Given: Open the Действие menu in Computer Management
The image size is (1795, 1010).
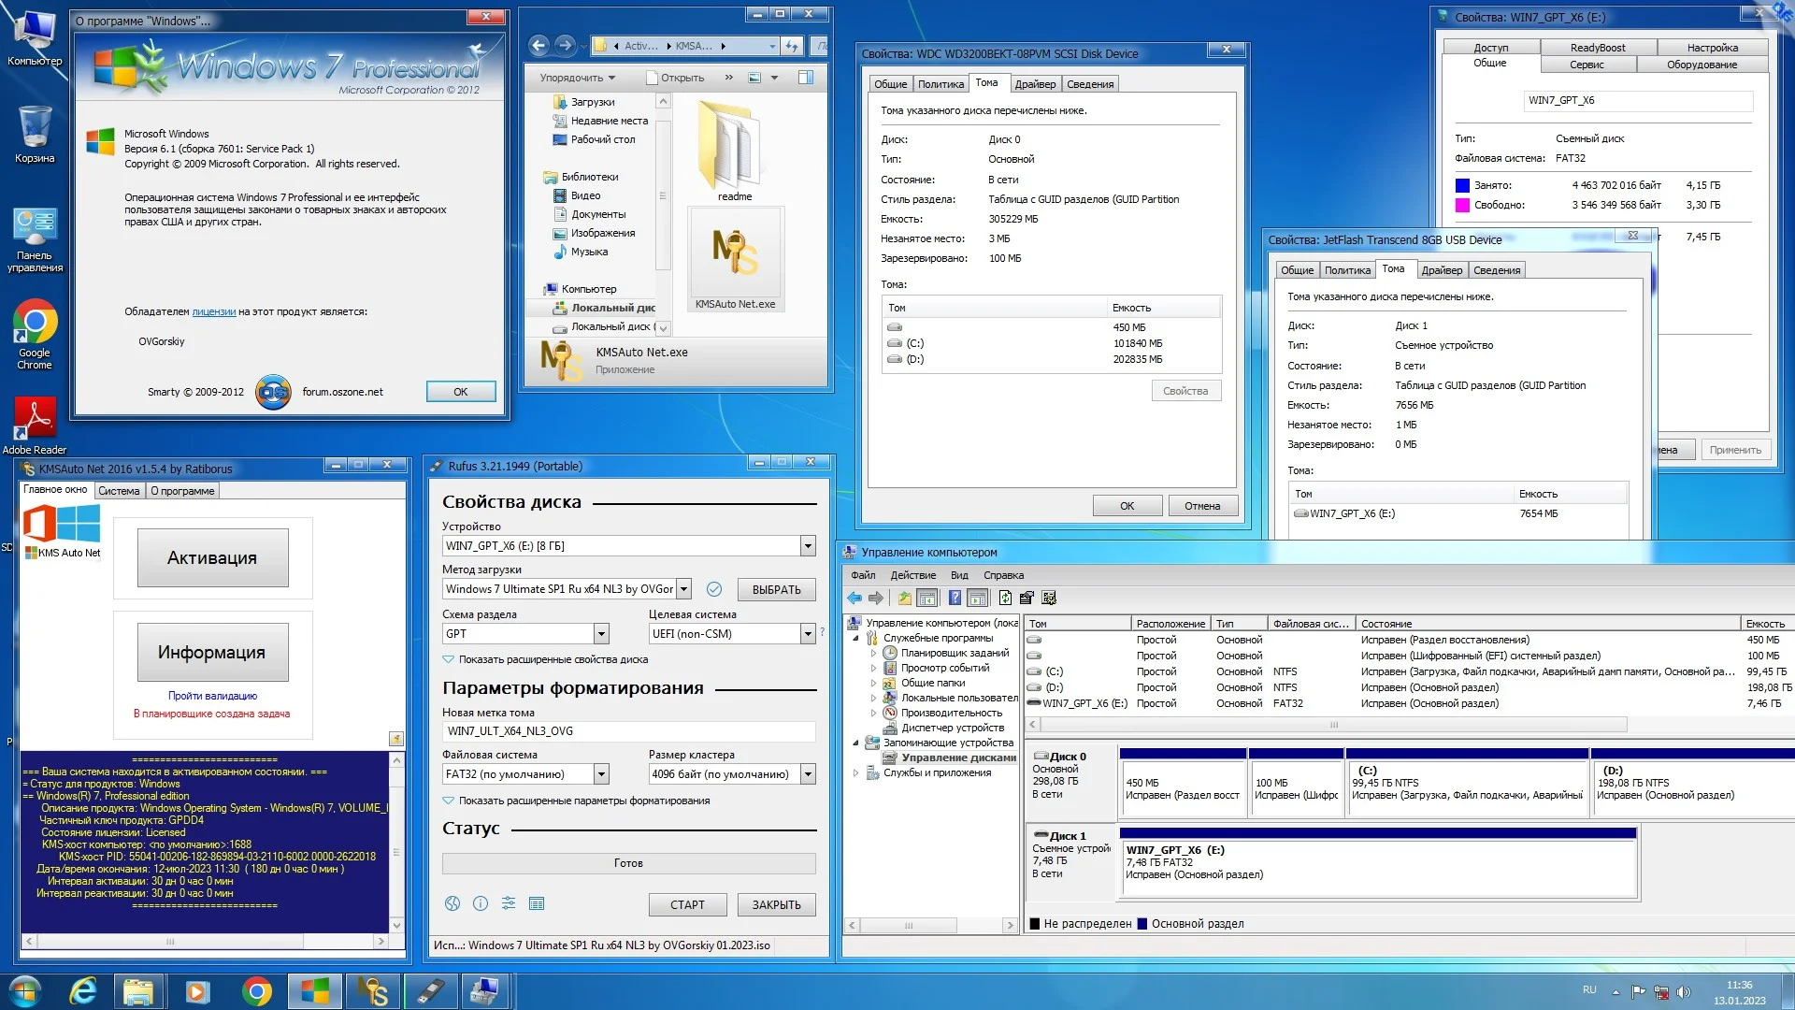Looking at the screenshot, I should [912, 575].
